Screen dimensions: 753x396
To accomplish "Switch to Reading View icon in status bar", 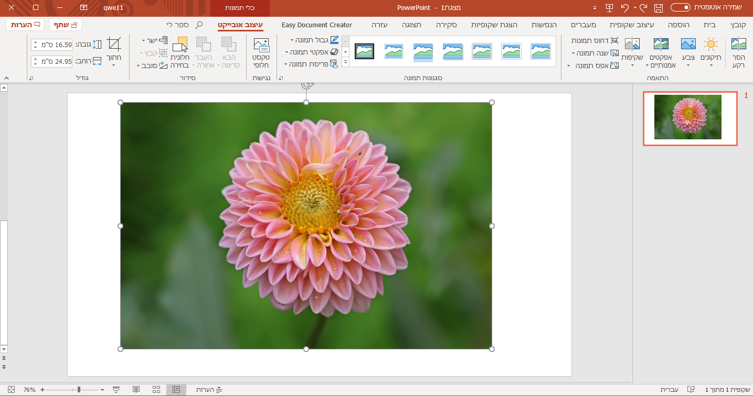I will pos(136,390).
